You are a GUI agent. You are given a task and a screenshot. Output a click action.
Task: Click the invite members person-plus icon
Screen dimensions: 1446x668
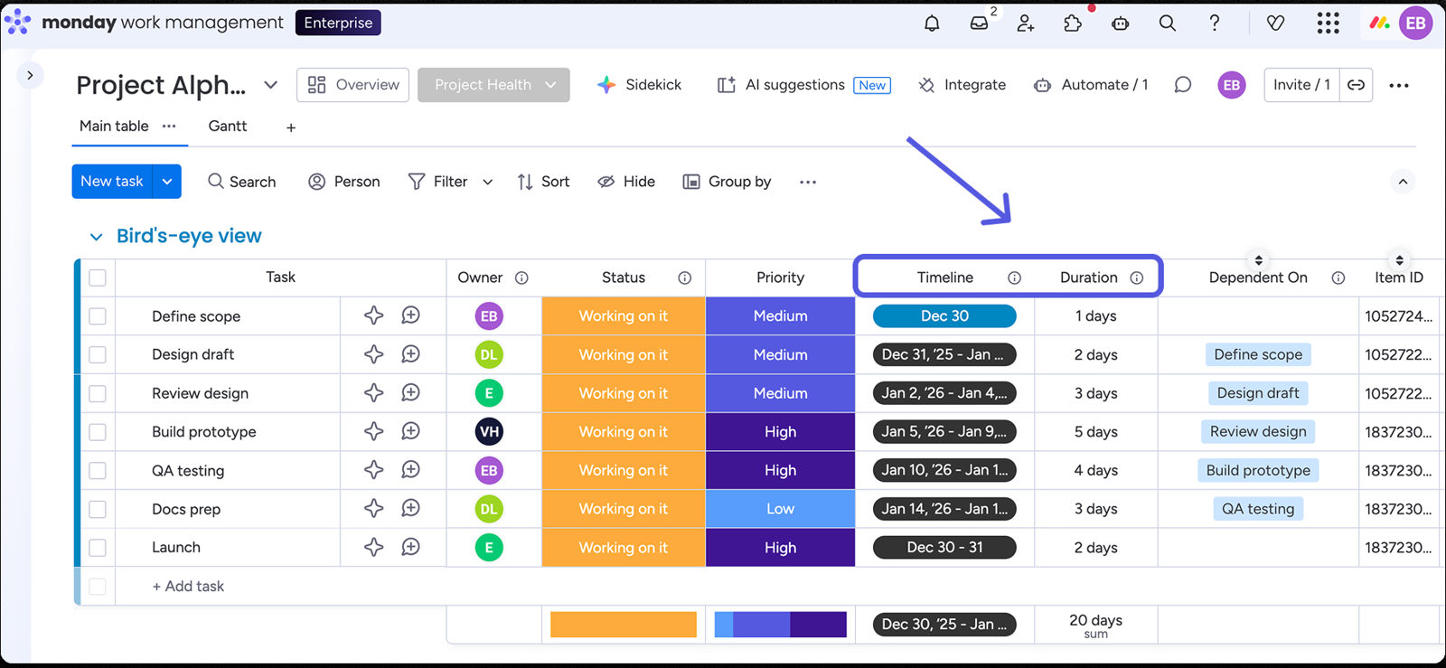1026,24
